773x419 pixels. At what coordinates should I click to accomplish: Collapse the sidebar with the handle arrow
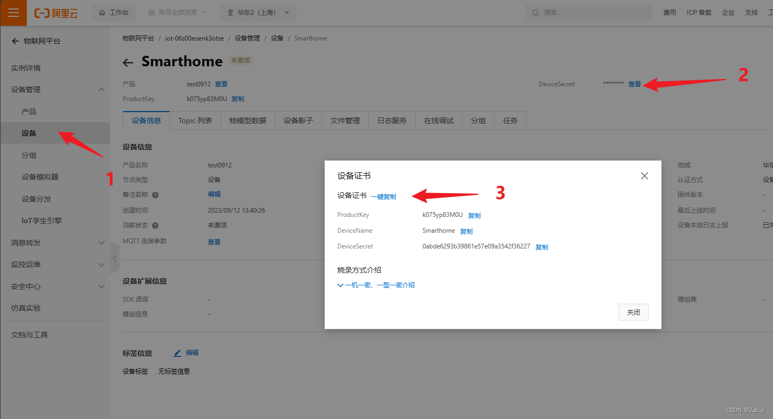point(115,258)
